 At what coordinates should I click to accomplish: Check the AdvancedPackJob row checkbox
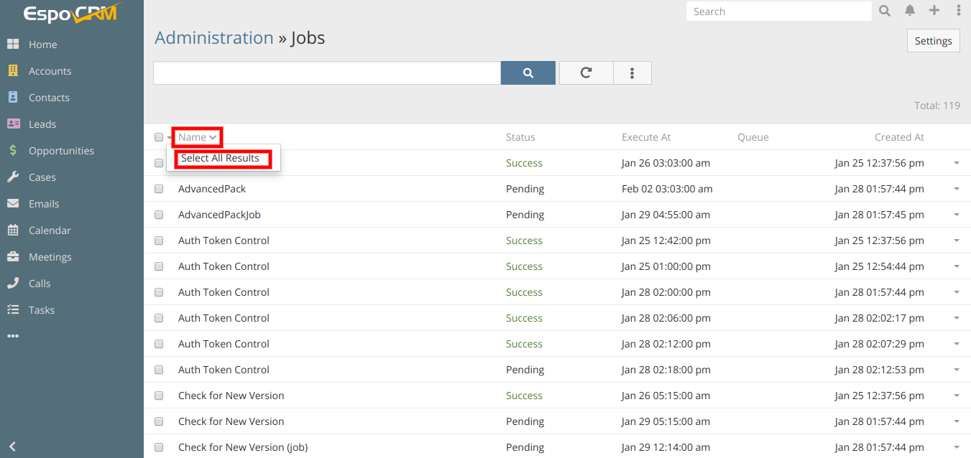[159, 215]
